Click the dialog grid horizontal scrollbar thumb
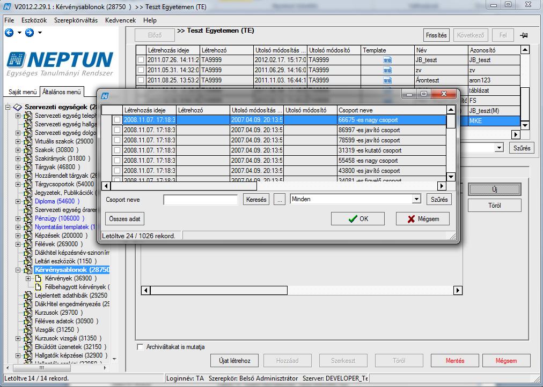543x387 pixels. [184, 186]
